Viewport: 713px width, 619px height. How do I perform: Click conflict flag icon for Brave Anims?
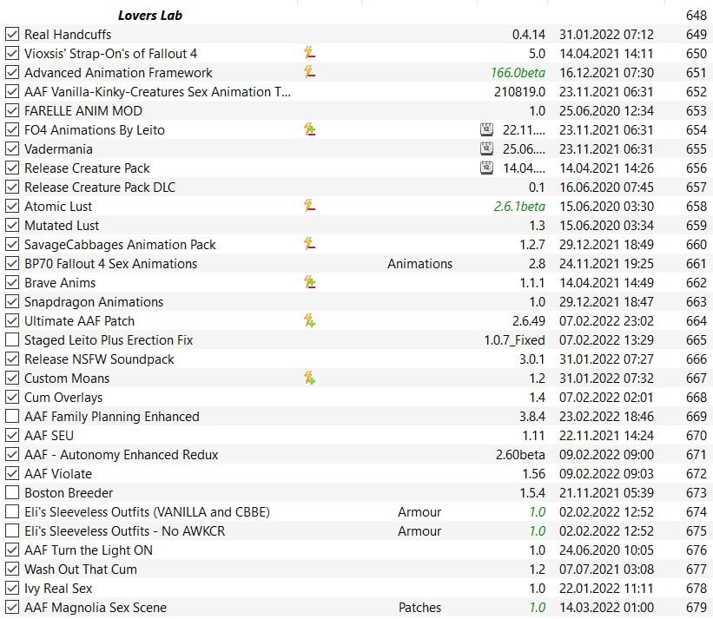tap(310, 282)
